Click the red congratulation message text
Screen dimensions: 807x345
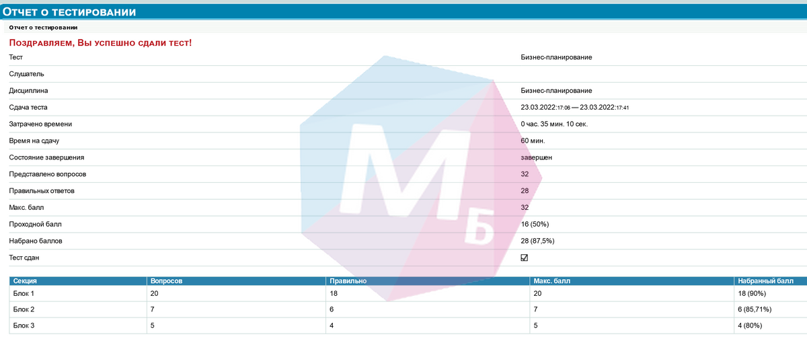(100, 43)
